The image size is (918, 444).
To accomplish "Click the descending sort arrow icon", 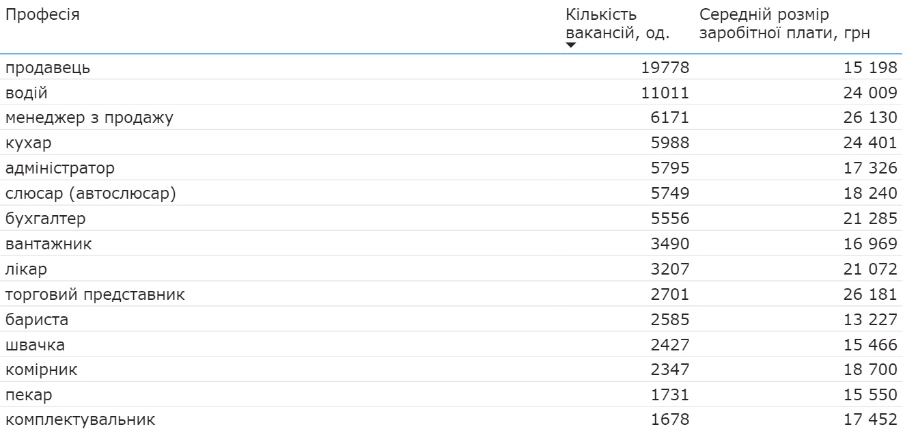I will (571, 45).
